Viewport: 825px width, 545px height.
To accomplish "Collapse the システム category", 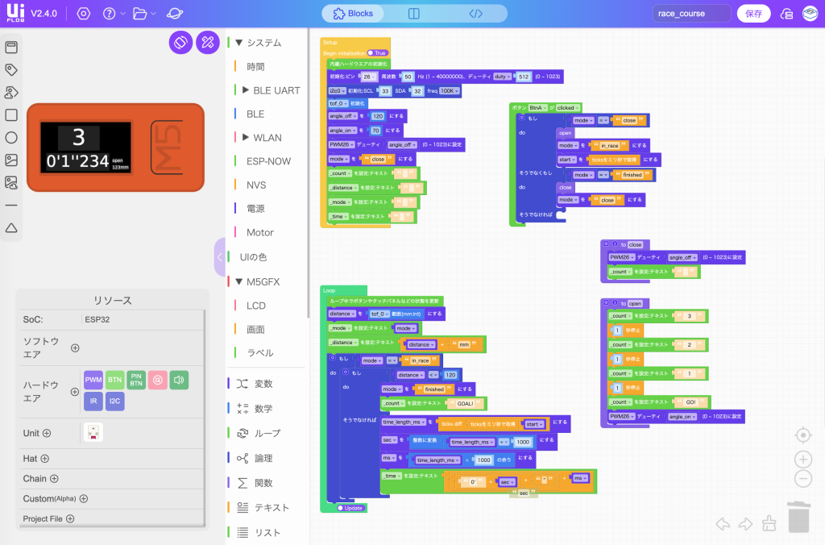I will 238,43.
